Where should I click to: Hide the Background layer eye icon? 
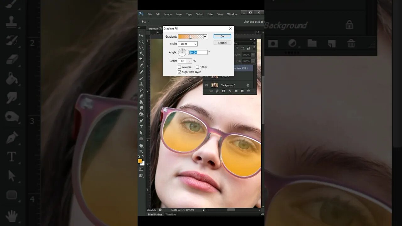coord(207,85)
